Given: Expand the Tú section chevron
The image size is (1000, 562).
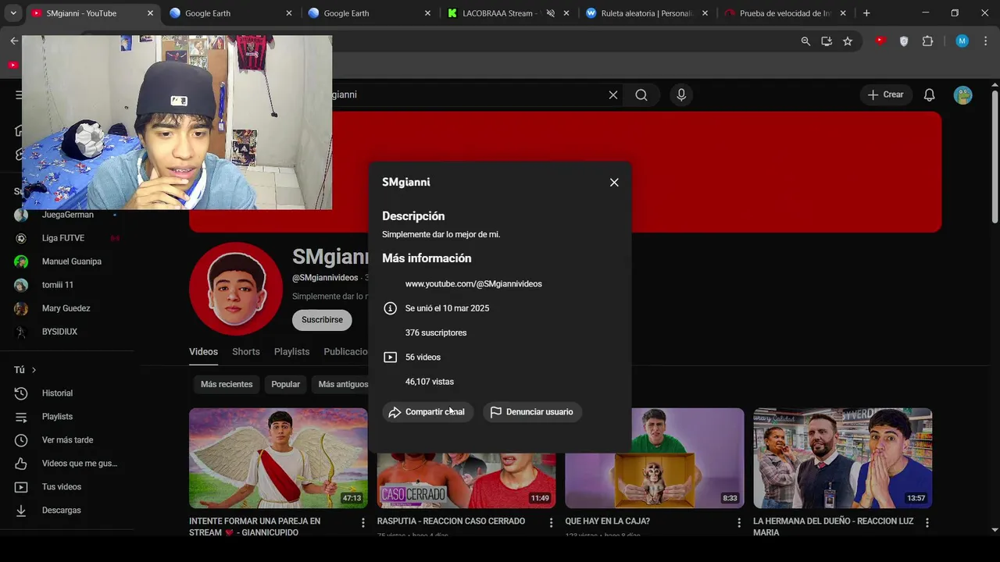Looking at the screenshot, I should point(34,370).
